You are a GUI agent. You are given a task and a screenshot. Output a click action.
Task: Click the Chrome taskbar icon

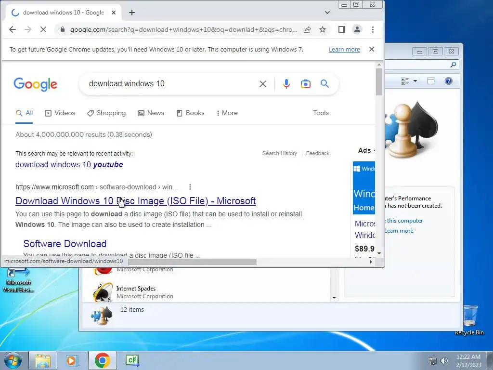click(x=102, y=360)
